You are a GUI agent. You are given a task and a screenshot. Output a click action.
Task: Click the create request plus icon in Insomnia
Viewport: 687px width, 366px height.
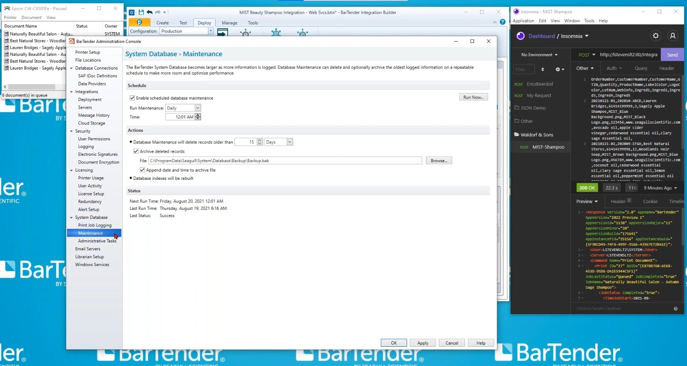coord(559,69)
